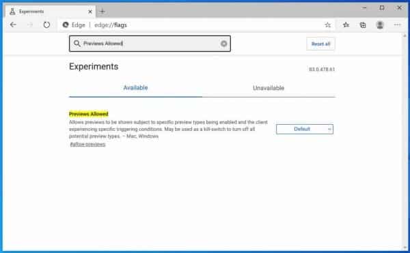Click the highlighted Previews Allowed title
The width and height of the screenshot is (410, 253).
(89, 114)
